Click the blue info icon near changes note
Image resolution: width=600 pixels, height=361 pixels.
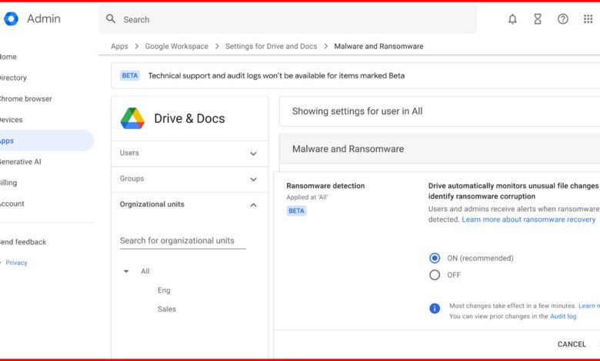tap(435, 308)
